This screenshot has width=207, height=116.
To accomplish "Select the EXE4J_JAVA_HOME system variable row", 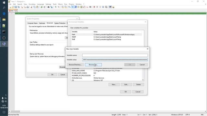I will 106,71.
